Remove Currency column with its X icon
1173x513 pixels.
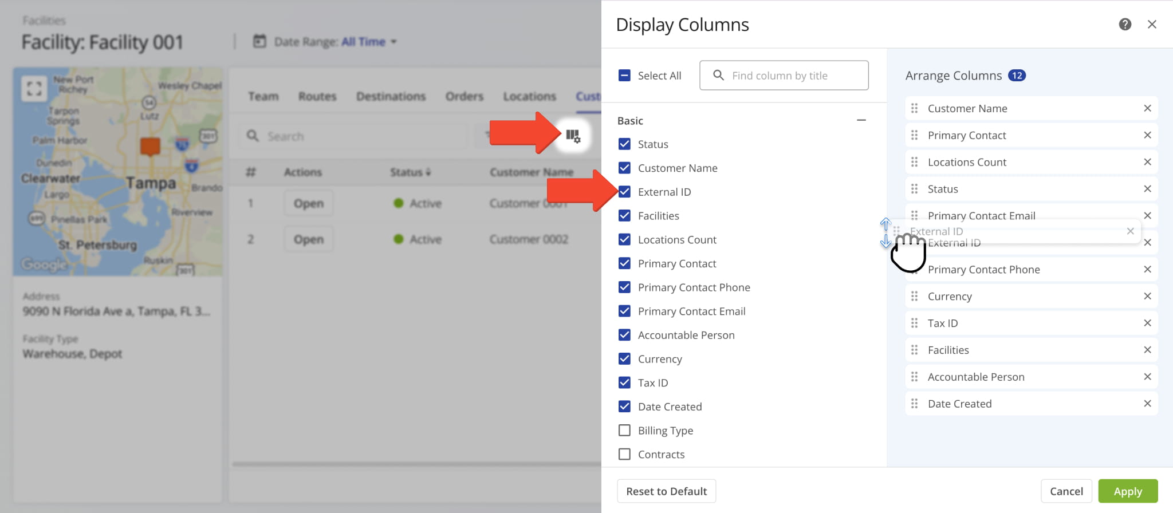pos(1147,296)
